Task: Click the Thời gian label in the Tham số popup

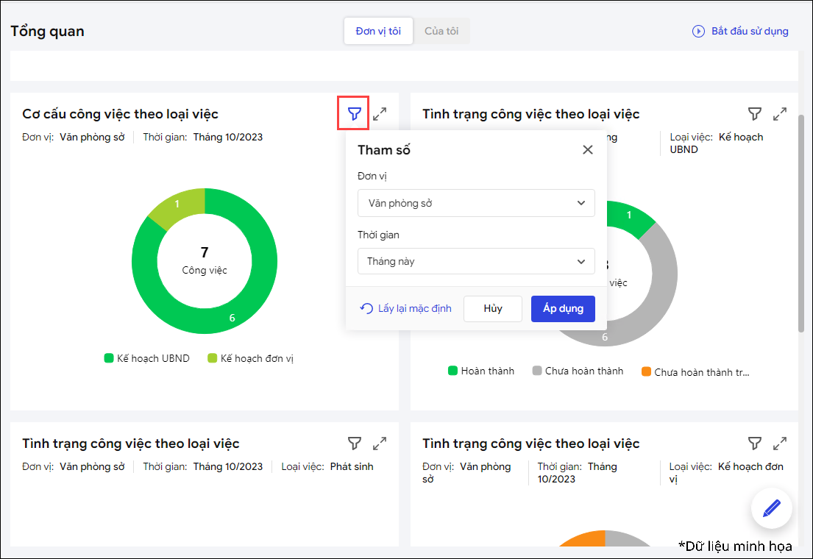Action: point(378,235)
